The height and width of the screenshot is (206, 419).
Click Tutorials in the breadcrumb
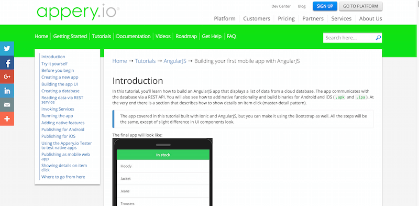tap(145, 61)
